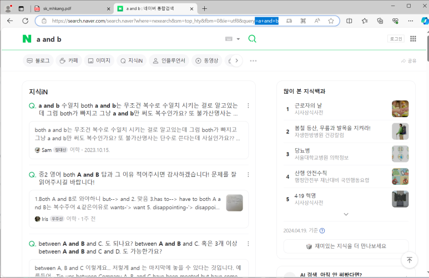
Task: Click the Naver N logo
Action: tap(27, 39)
